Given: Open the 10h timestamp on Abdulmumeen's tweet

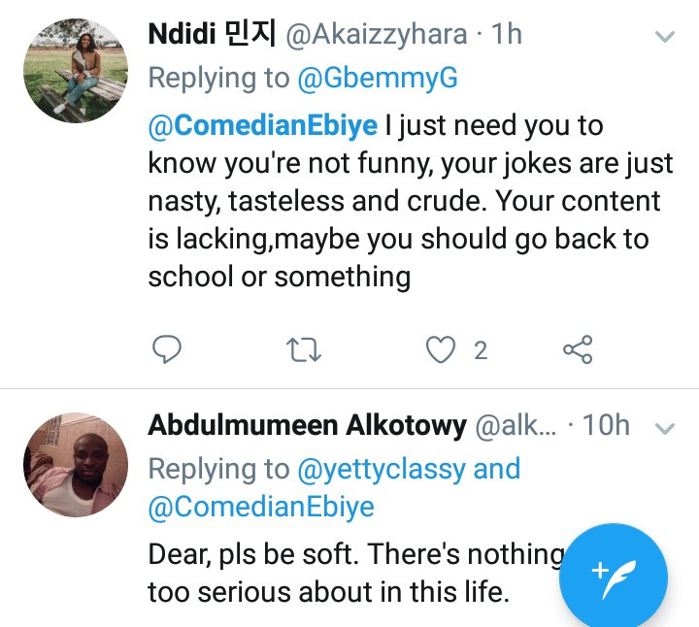Looking at the screenshot, I should pos(607,425).
